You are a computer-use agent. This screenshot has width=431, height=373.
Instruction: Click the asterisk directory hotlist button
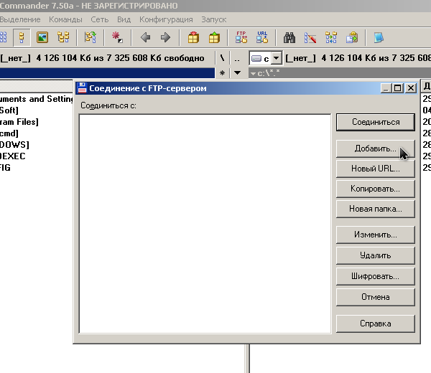click(x=223, y=73)
